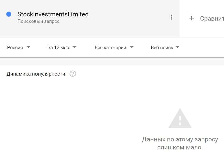The image size is (224, 152).
Task: Click the слишком мало text line
Action: (180, 148)
